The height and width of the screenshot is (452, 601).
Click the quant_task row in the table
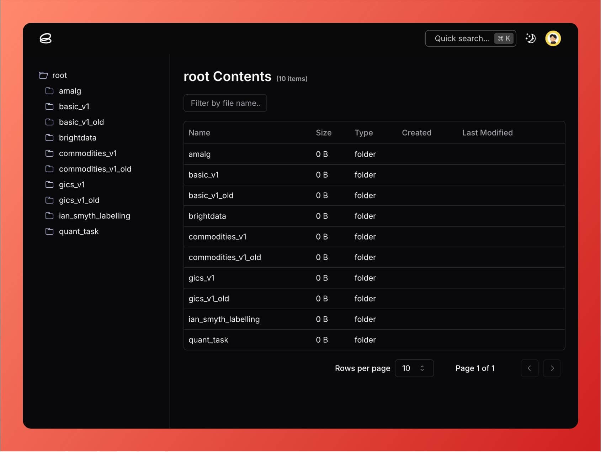[208, 340]
